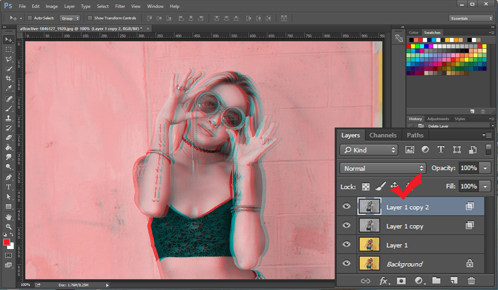The image size is (498, 290).
Task: Click the Screen Mode icon
Action: point(9,265)
